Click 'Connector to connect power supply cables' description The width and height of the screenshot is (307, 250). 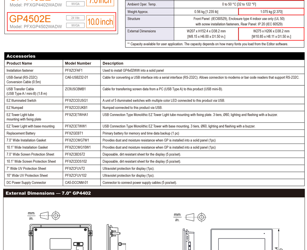pos(139,183)
